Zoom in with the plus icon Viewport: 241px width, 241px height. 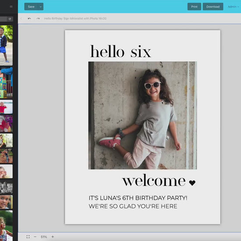(53, 237)
